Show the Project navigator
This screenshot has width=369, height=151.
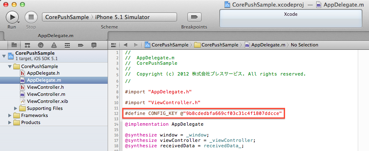[x=14, y=45]
